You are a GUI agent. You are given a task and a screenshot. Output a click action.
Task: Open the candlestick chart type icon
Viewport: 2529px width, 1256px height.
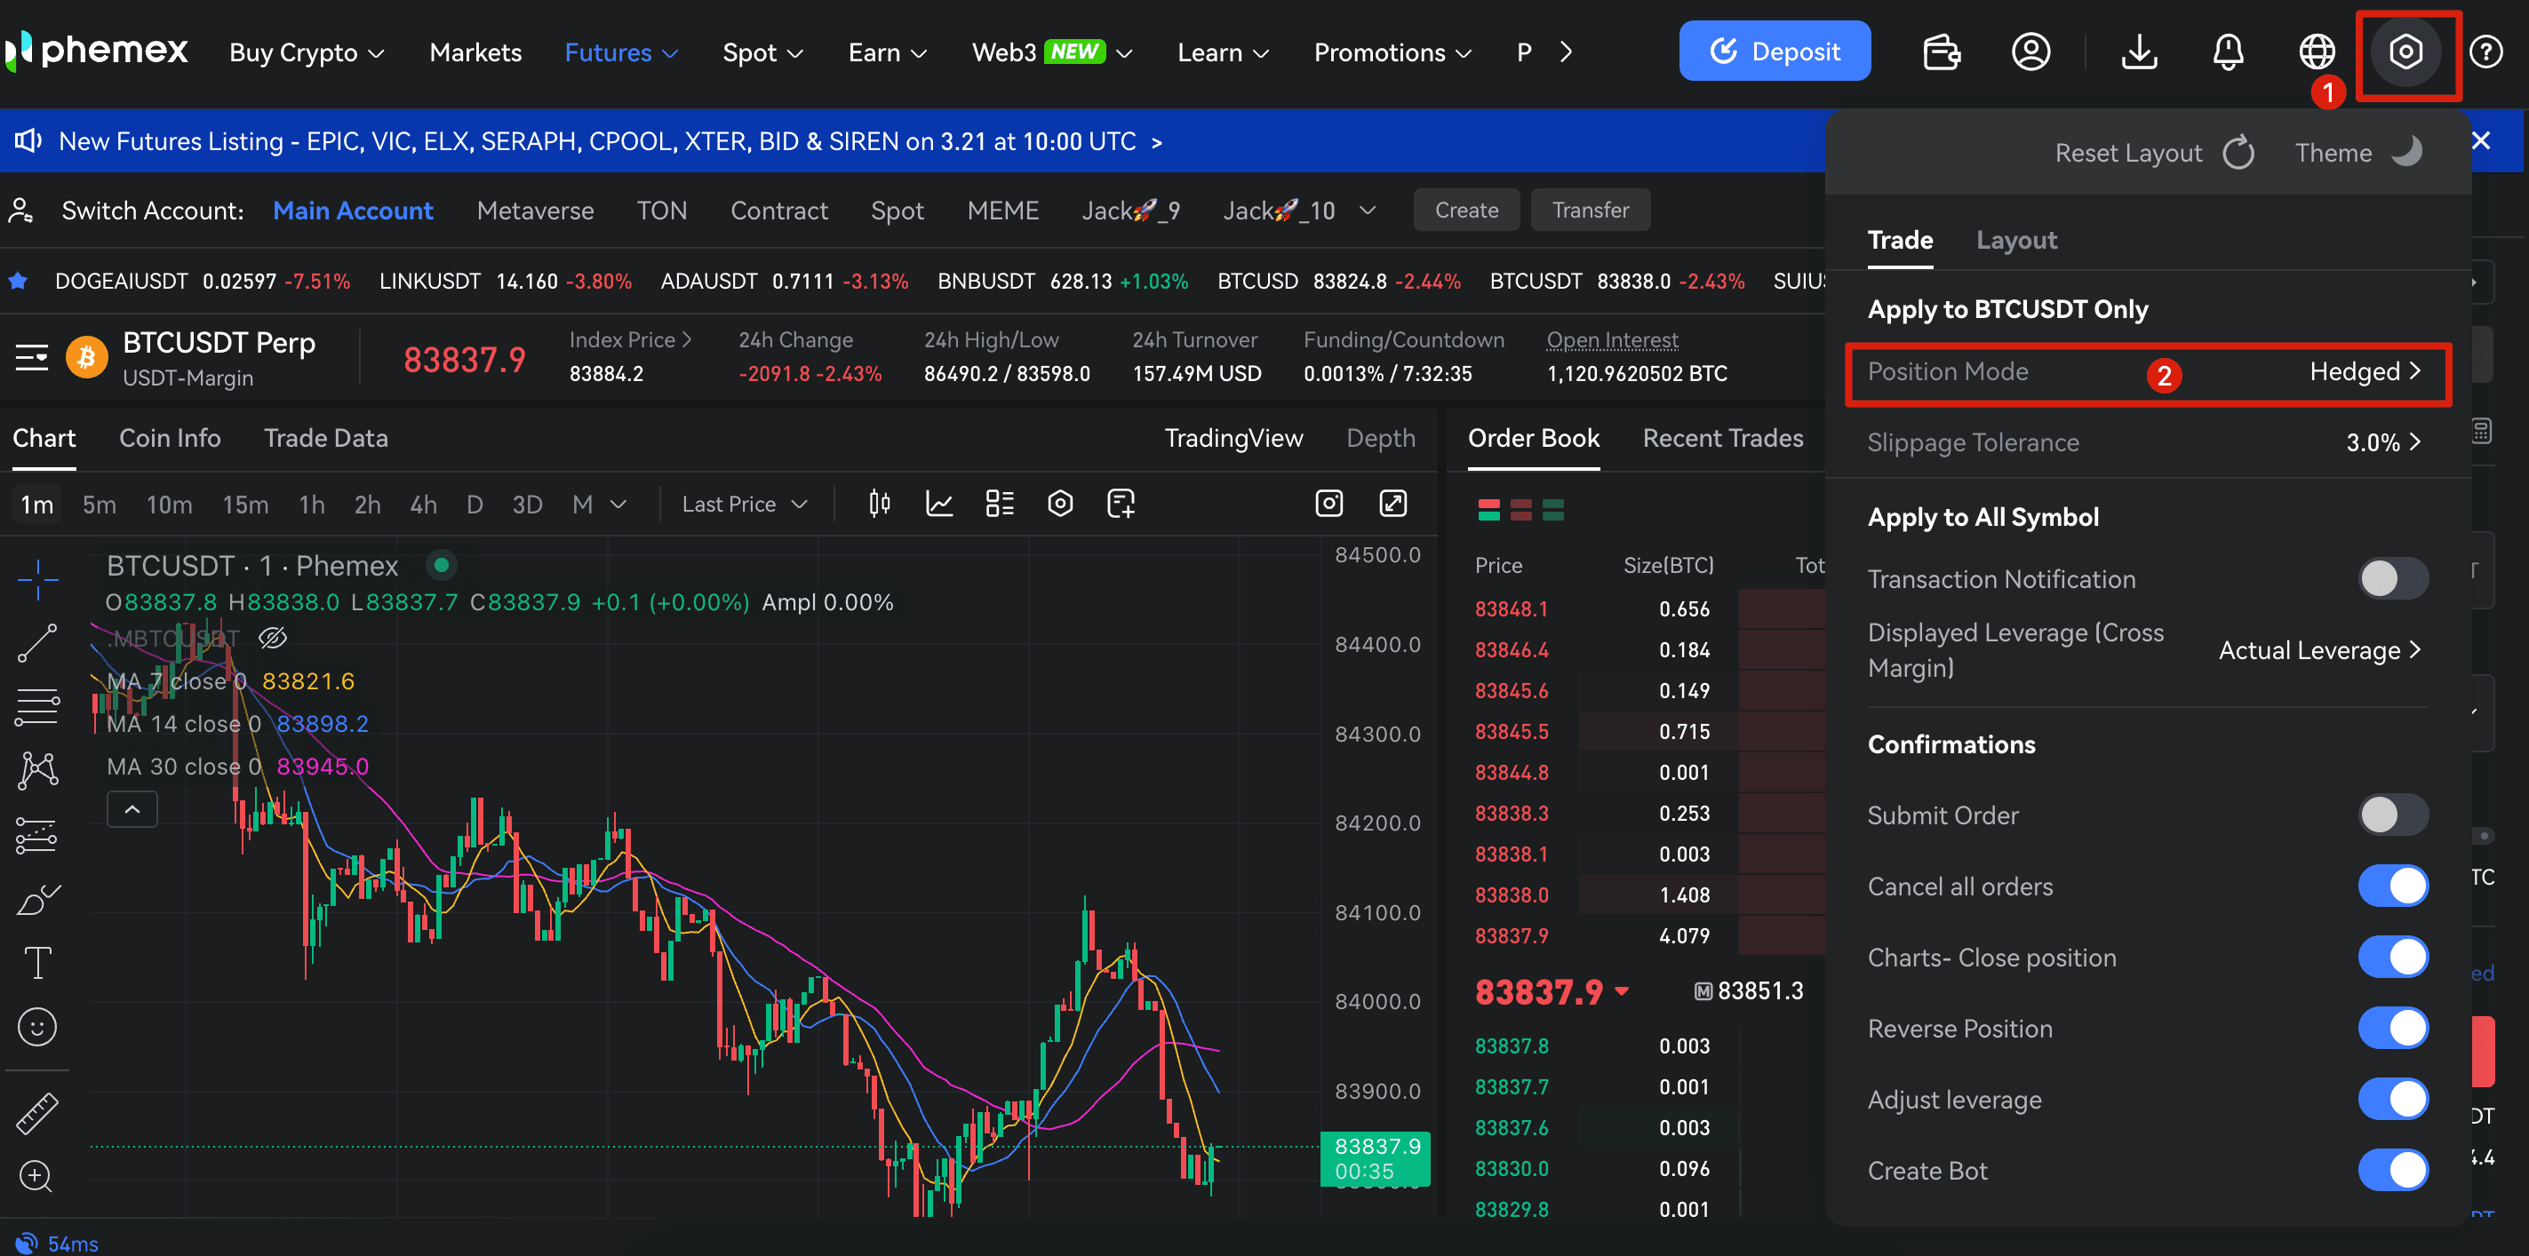click(x=879, y=504)
